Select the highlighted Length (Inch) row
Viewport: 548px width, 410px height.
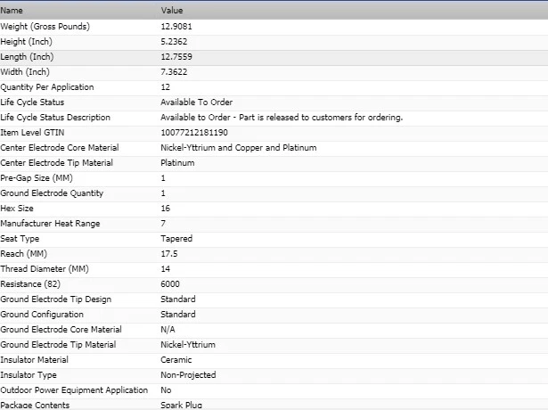[33, 57]
